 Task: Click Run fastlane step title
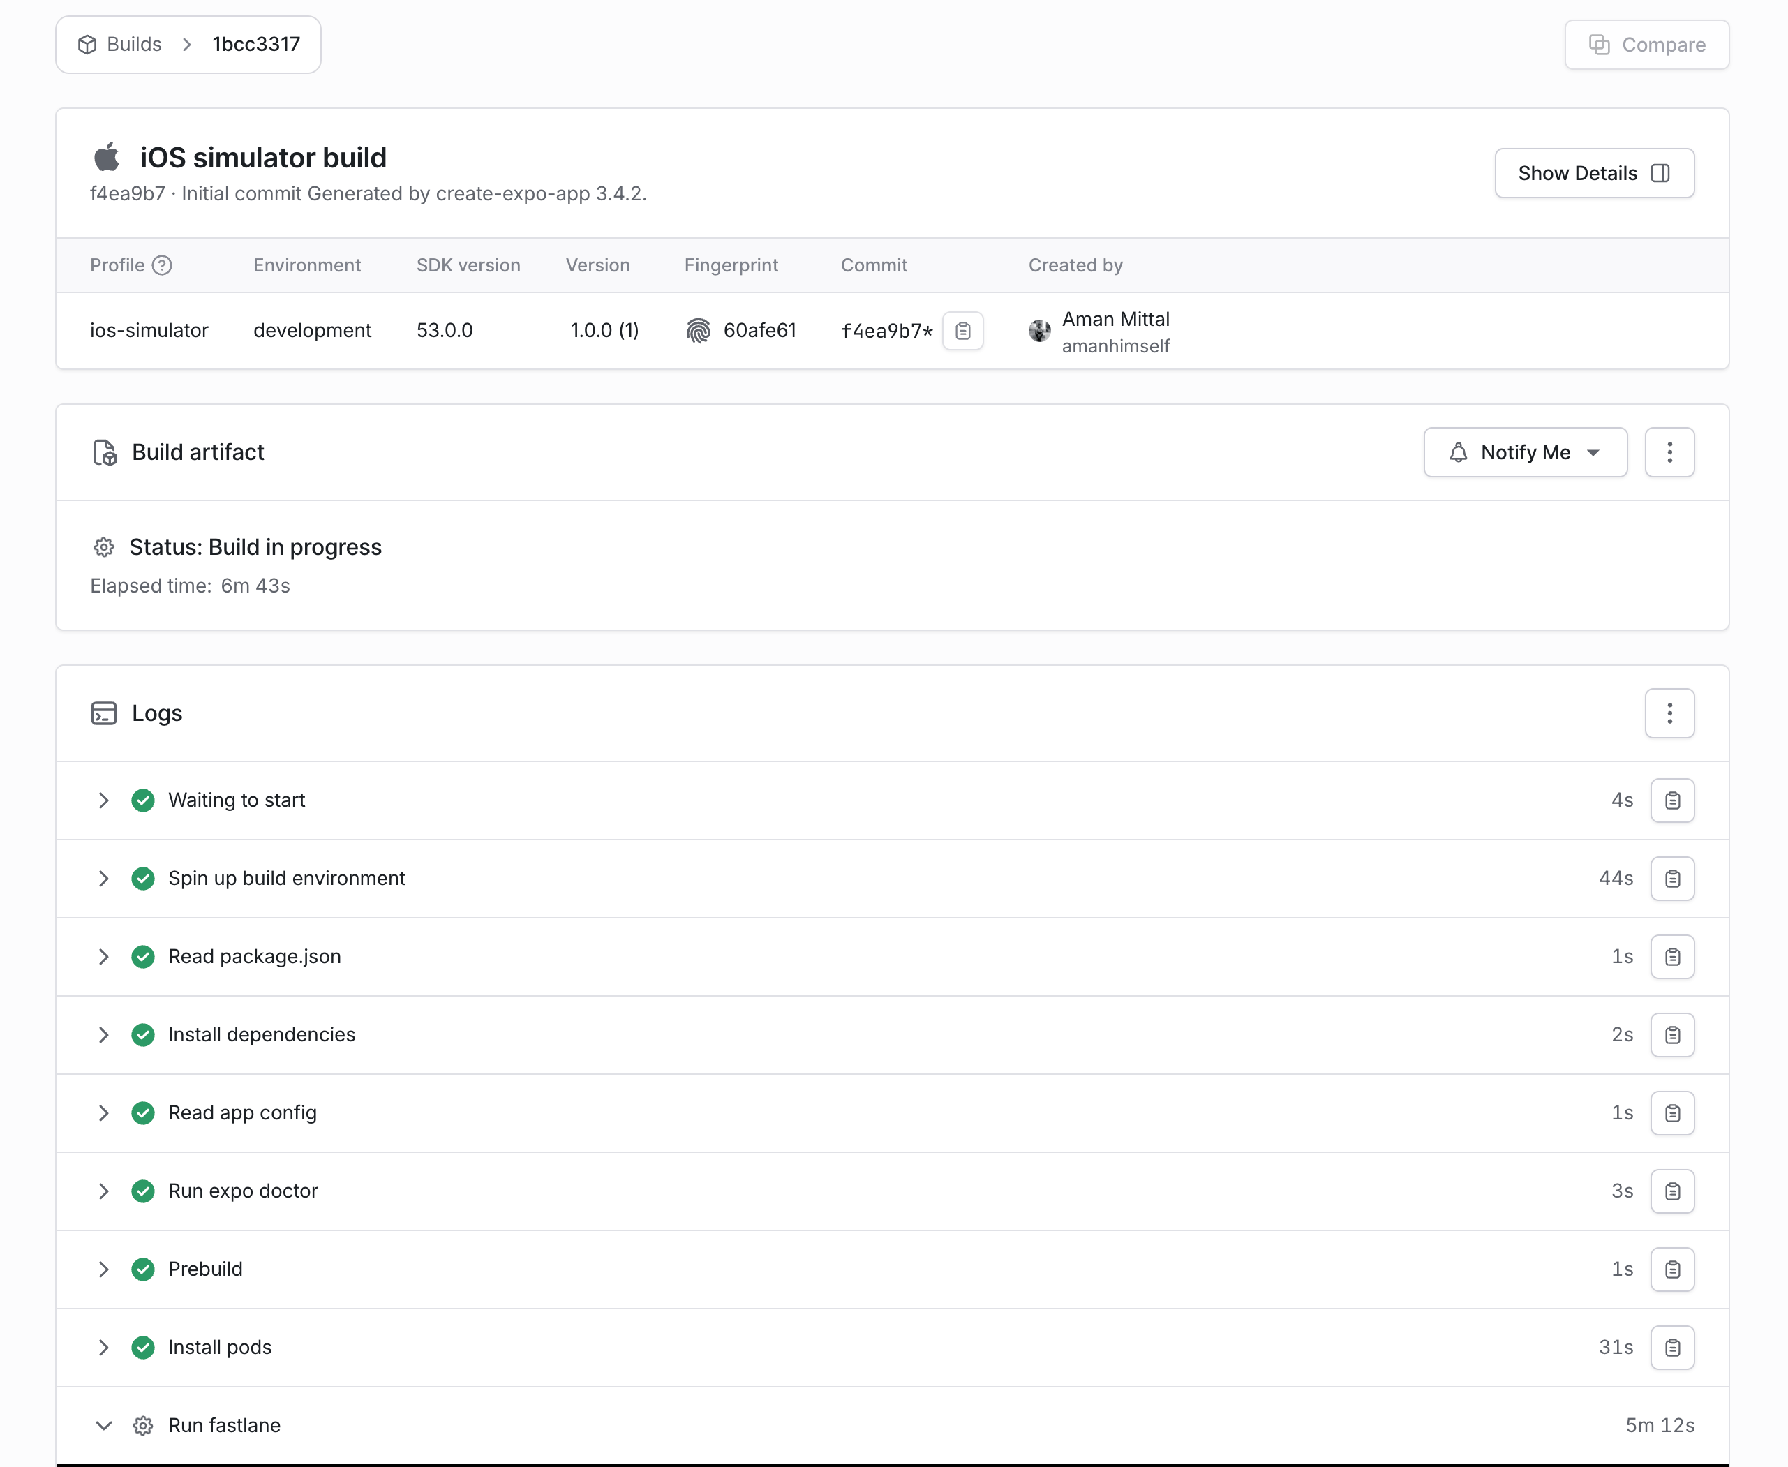224,1426
